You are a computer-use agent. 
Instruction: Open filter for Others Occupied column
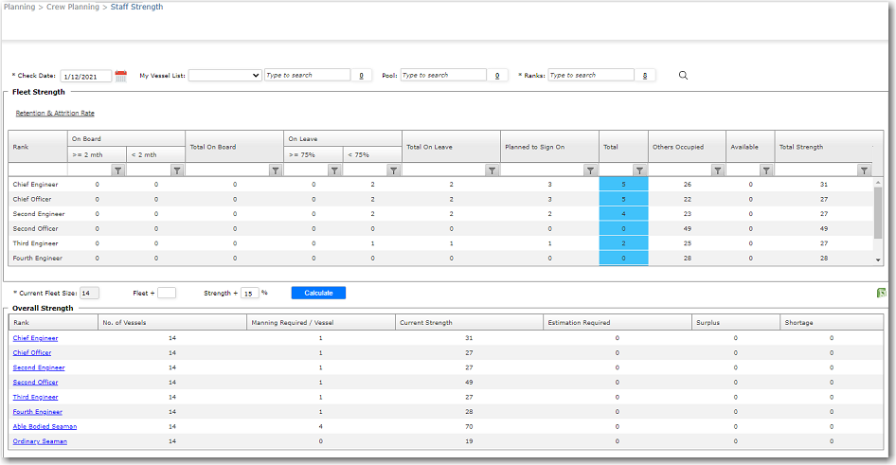pyautogui.click(x=717, y=170)
